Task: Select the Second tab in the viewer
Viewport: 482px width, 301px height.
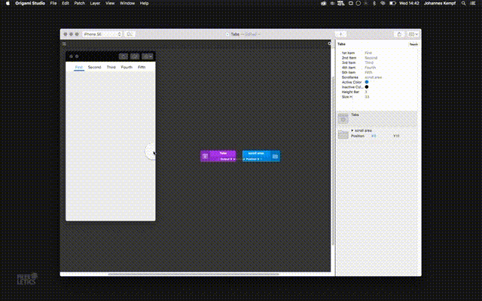Action: point(94,67)
